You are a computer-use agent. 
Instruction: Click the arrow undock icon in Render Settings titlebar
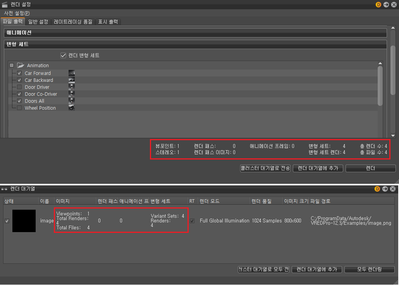pyautogui.click(x=386, y=5)
